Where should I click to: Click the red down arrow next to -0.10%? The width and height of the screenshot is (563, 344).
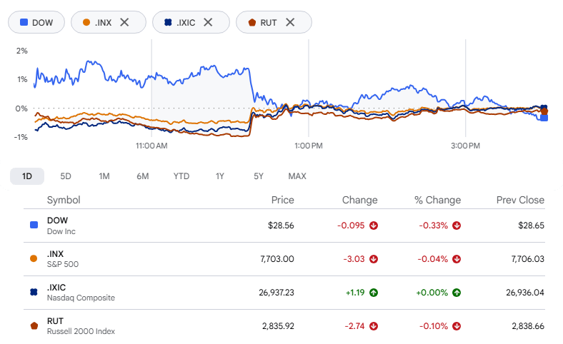457,326
